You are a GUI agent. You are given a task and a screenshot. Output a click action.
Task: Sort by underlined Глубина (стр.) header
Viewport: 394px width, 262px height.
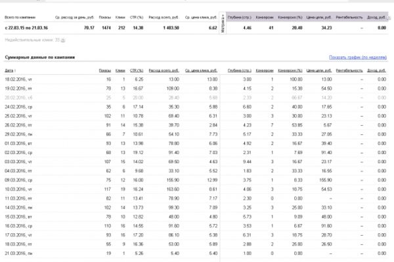coord(240,71)
